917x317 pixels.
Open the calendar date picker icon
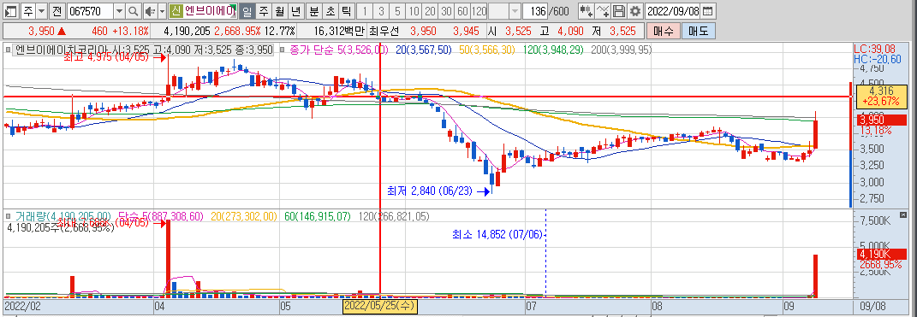pos(707,10)
